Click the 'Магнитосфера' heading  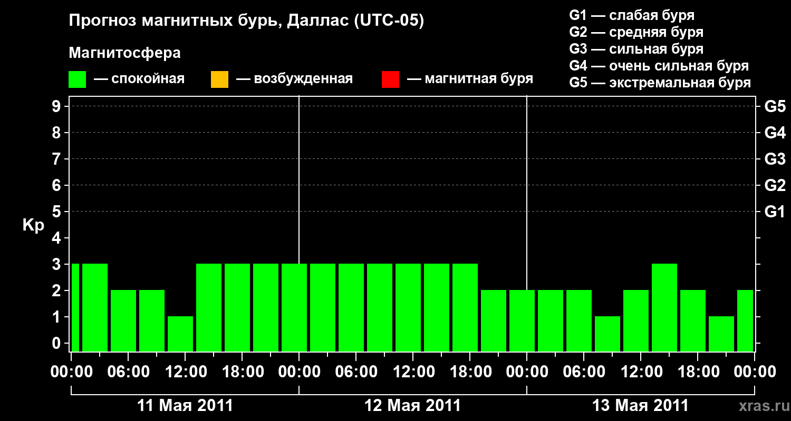click(x=124, y=53)
